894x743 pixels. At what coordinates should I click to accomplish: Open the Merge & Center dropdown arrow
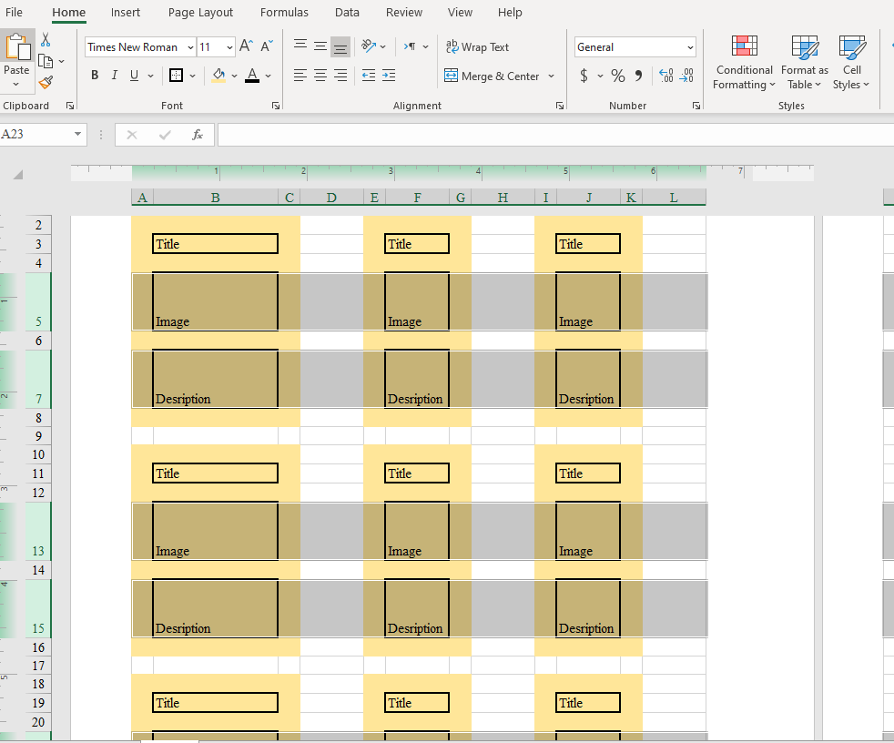552,76
